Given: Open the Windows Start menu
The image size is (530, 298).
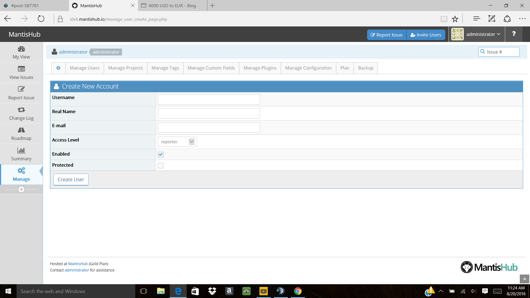Looking at the screenshot, I should coord(8,291).
